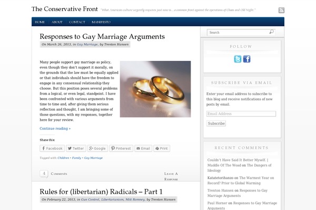Image resolution: width=316 pixels, height=210 pixels.
Task: Open The Dangers of Ideology comment link
Action: tap(240, 168)
